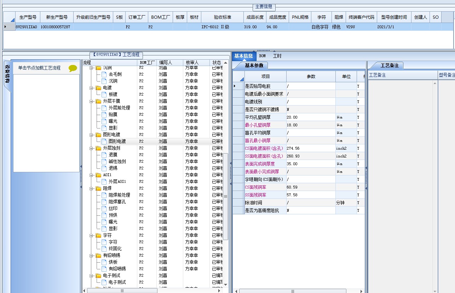Click the document icon beside 外层前处理

coord(104,108)
